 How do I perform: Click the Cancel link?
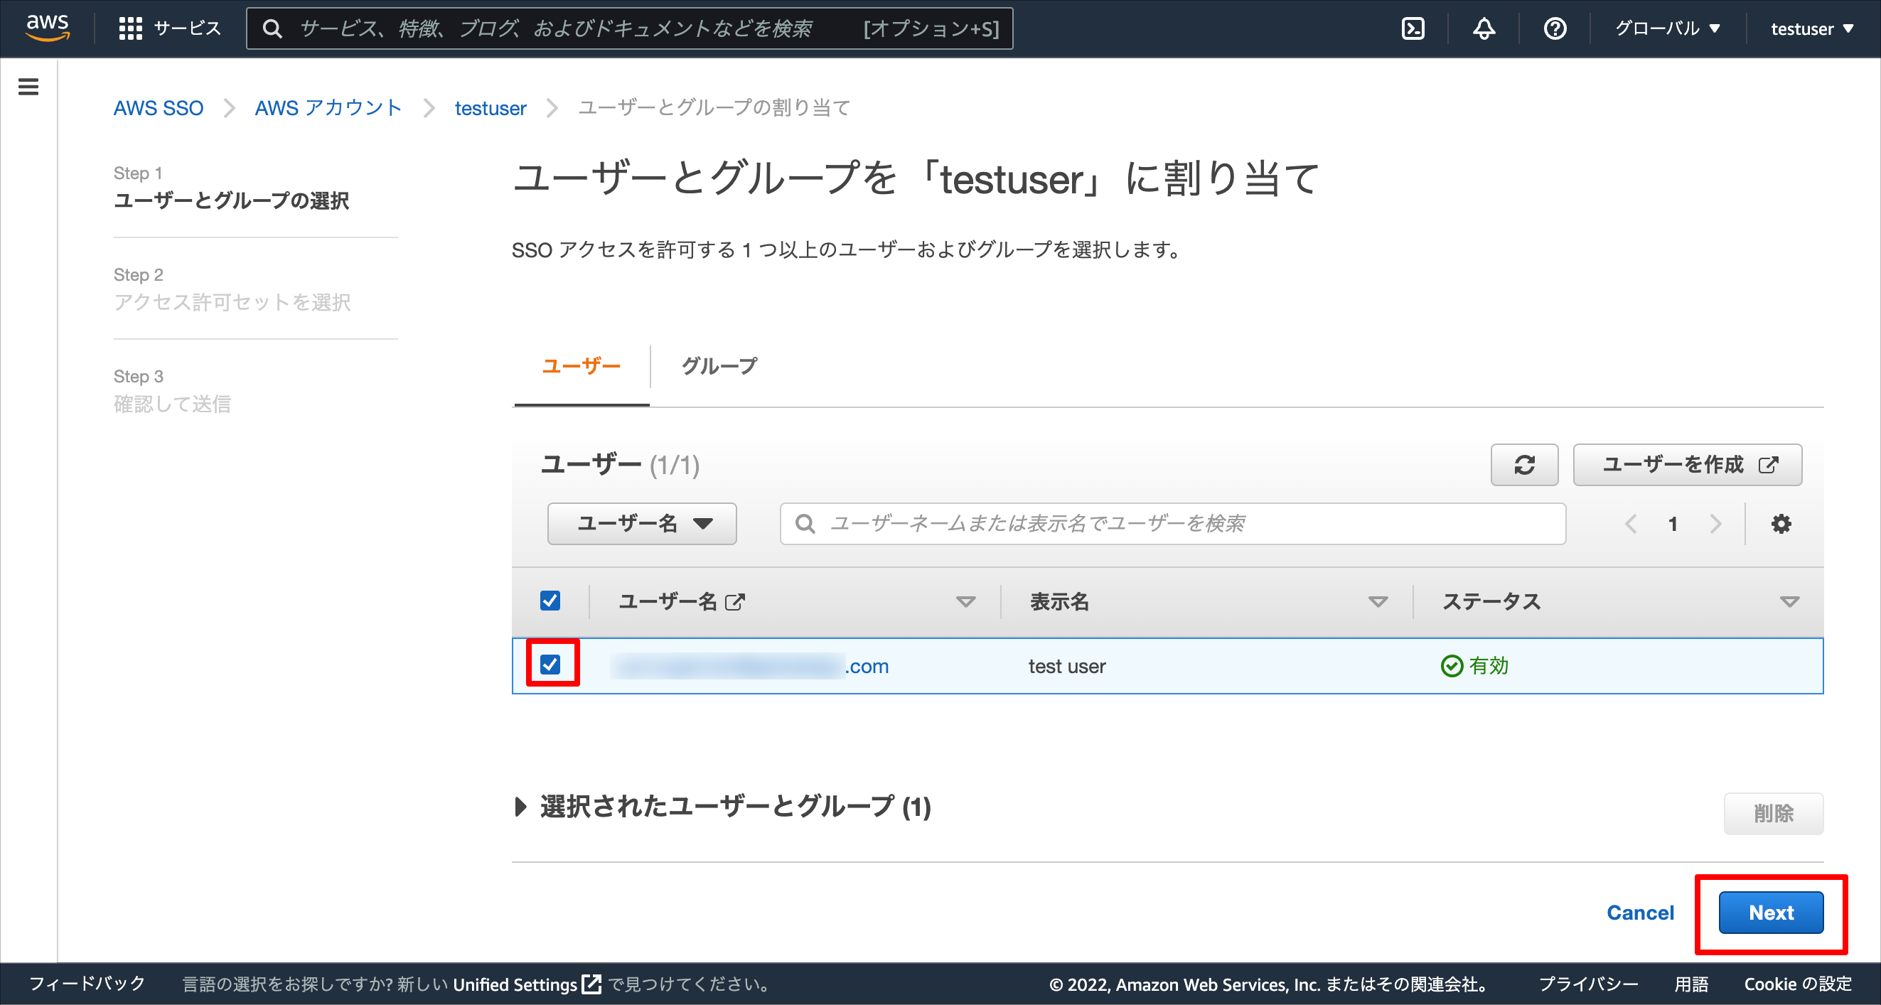1640,913
